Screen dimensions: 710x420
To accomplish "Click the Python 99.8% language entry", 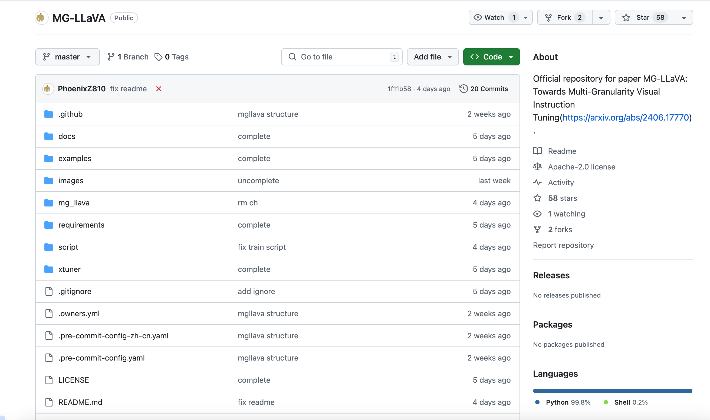I will point(563,402).
